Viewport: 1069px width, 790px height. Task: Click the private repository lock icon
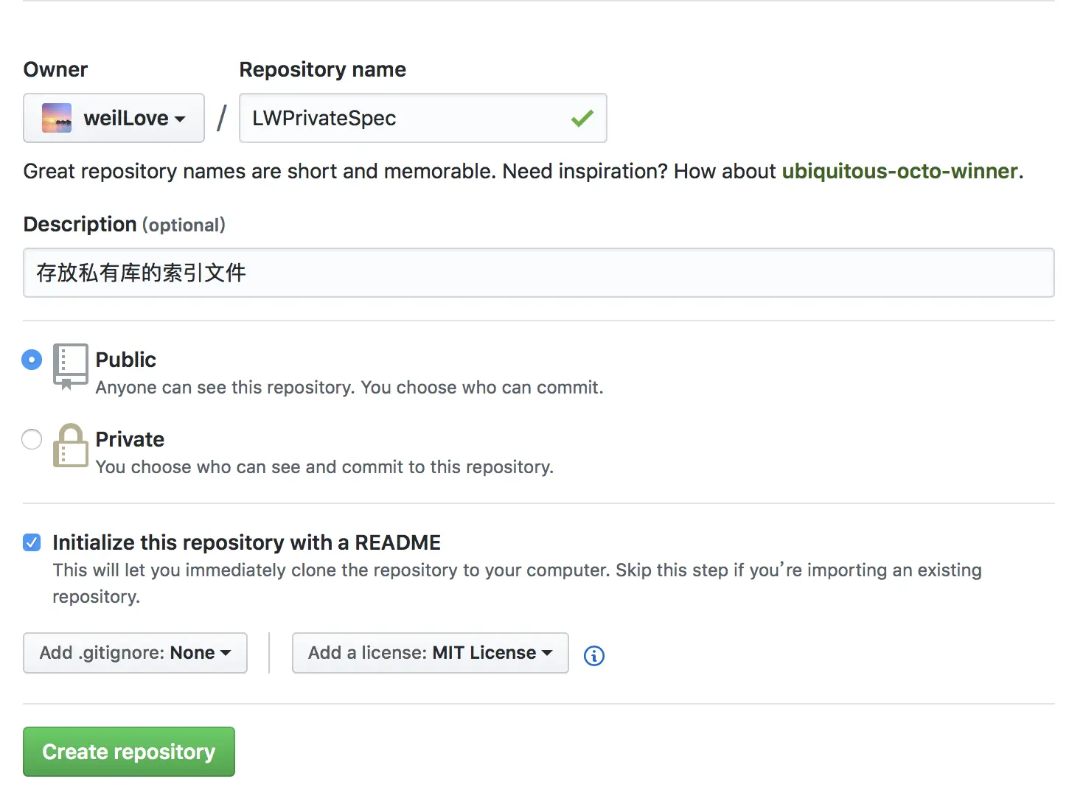click(70, 445)
